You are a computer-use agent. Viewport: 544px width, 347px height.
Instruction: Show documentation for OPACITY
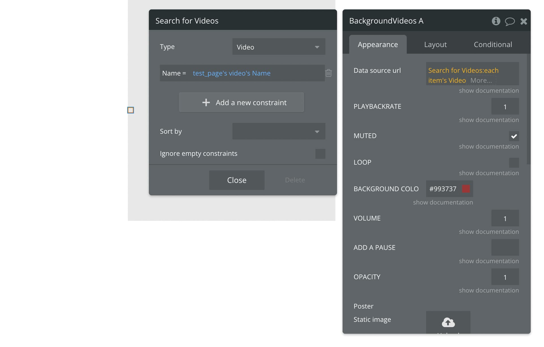(489, 290)
